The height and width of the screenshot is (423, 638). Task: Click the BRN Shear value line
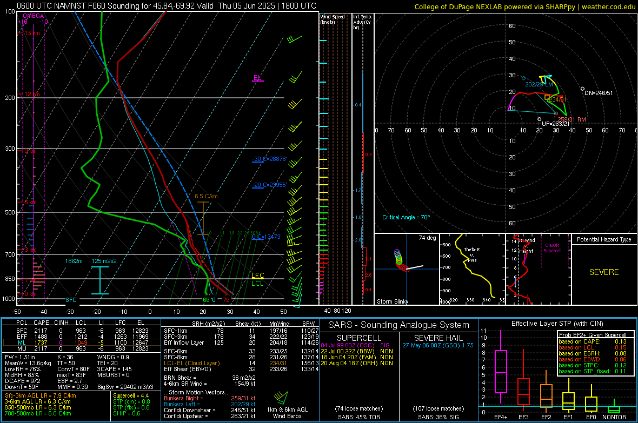[x=210, y=378]
